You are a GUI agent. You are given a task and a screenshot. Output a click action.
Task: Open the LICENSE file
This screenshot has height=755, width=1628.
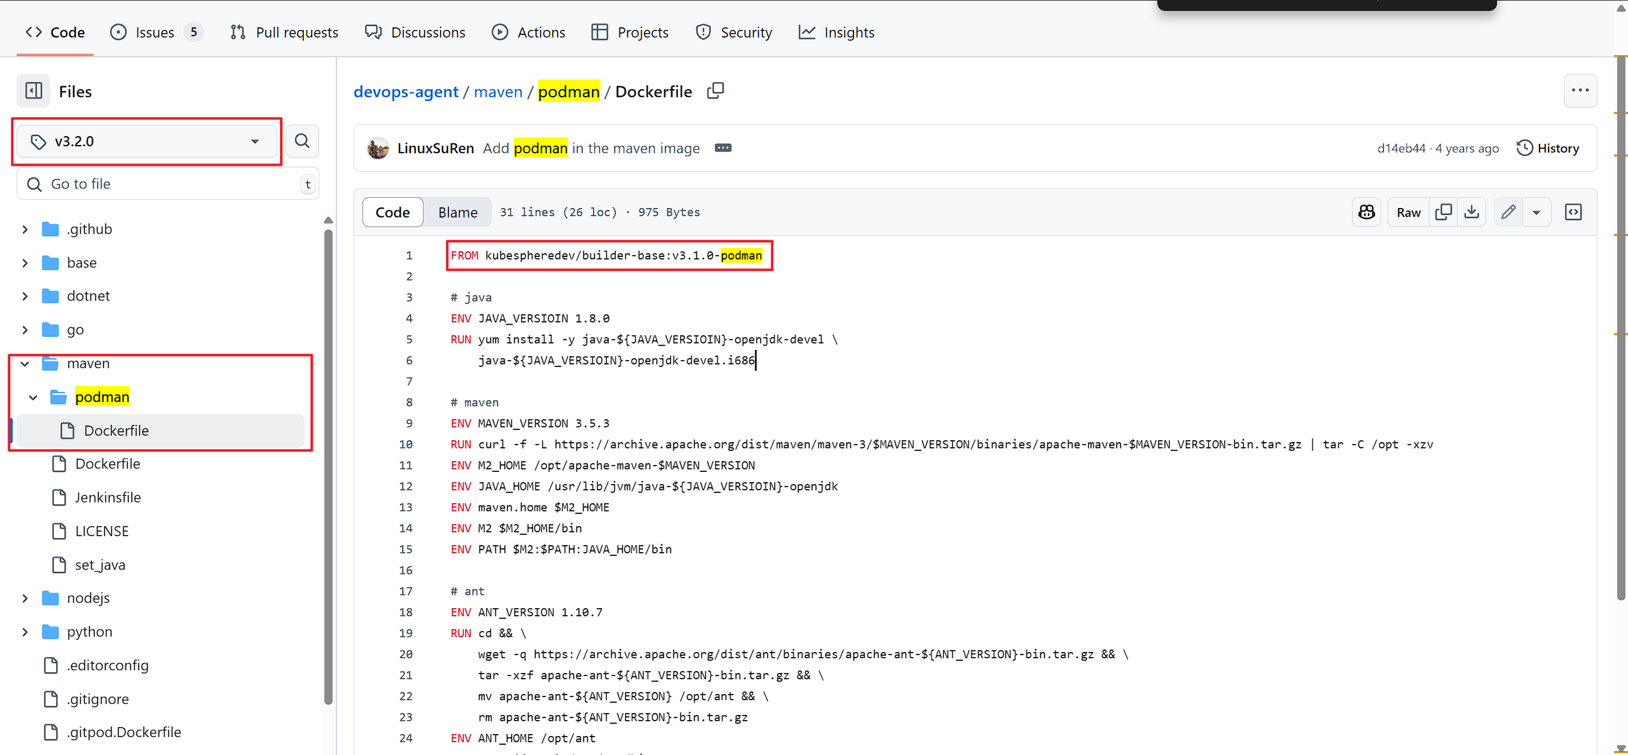coord(102,531)
